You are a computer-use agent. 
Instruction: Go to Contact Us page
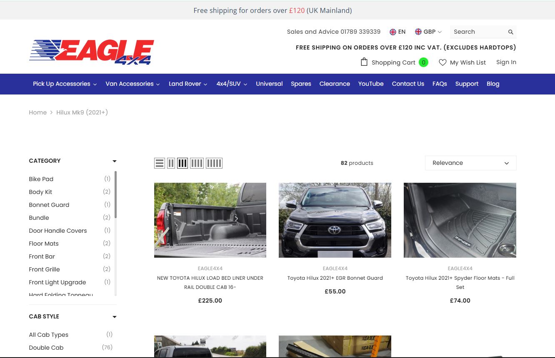[408, 84]
